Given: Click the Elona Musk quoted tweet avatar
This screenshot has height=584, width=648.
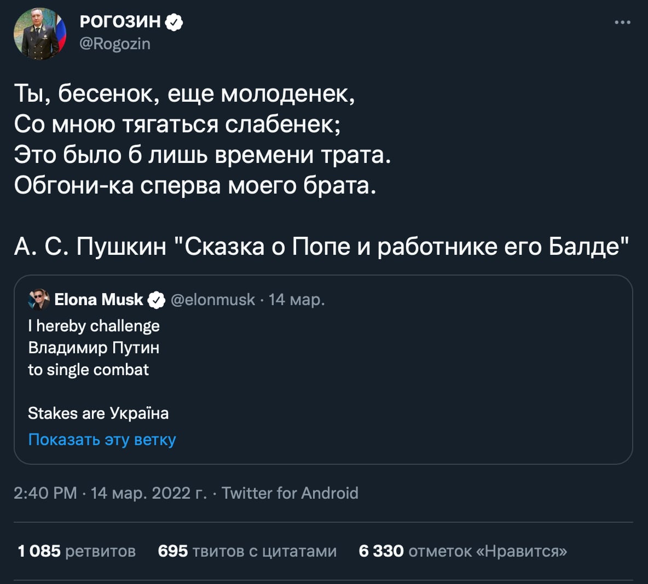Looking at the screenshot, I should coord(39,300).
